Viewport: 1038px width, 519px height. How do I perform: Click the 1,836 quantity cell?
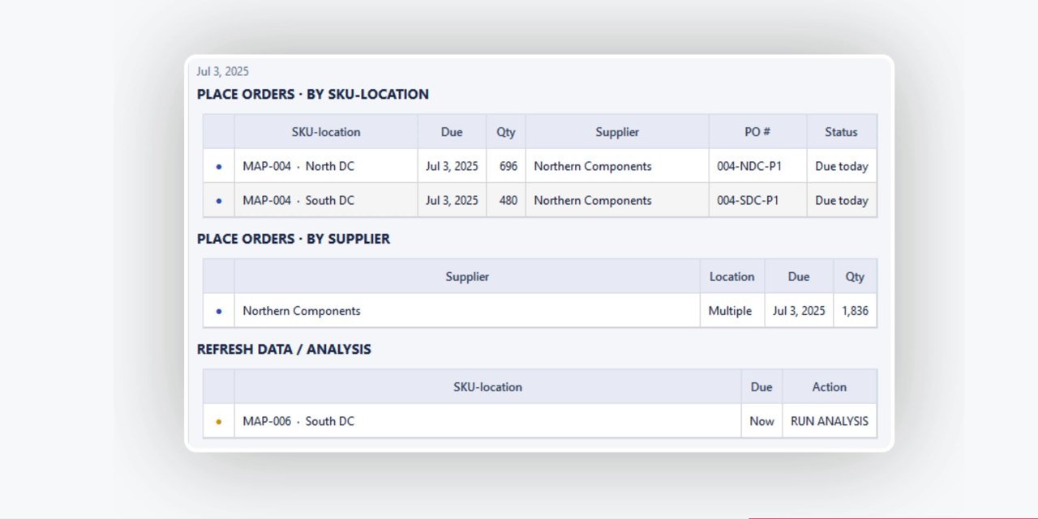(855, 311)
